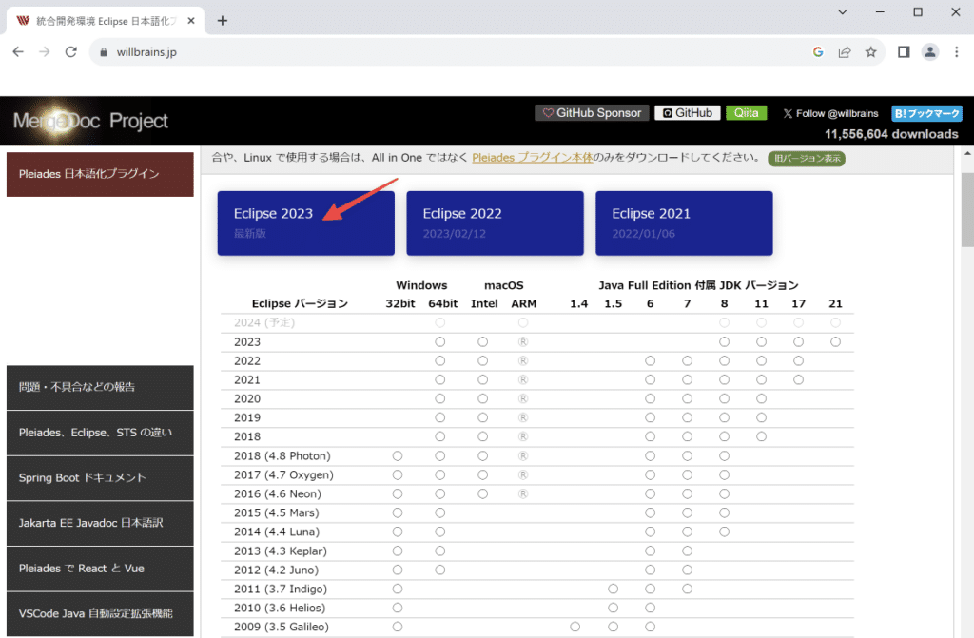
Task: Open the browser side panel icon
Action: point(903,52)
